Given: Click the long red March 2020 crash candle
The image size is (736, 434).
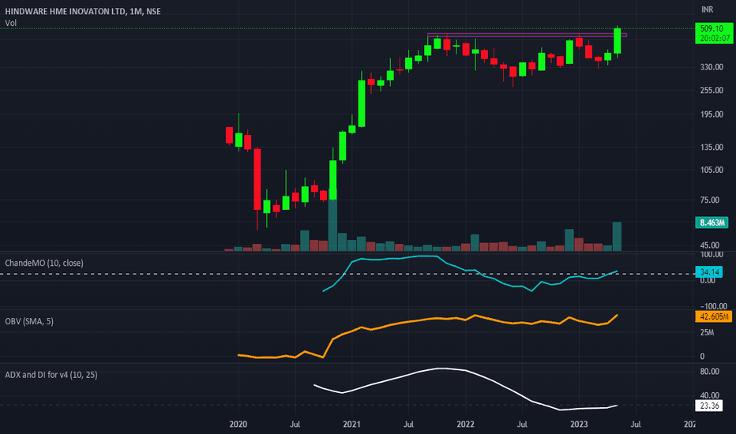Looking at the screenshot, I should [x=257, y=179].
